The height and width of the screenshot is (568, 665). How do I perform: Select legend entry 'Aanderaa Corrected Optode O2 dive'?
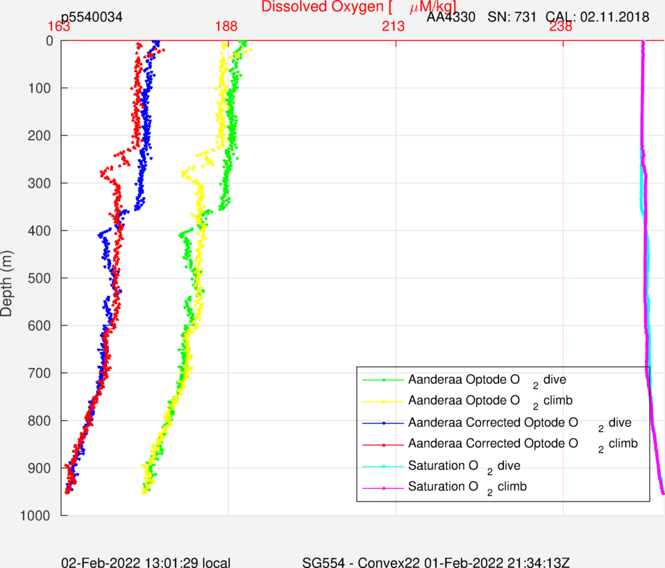pyautogui.click(x=519, y=424)
